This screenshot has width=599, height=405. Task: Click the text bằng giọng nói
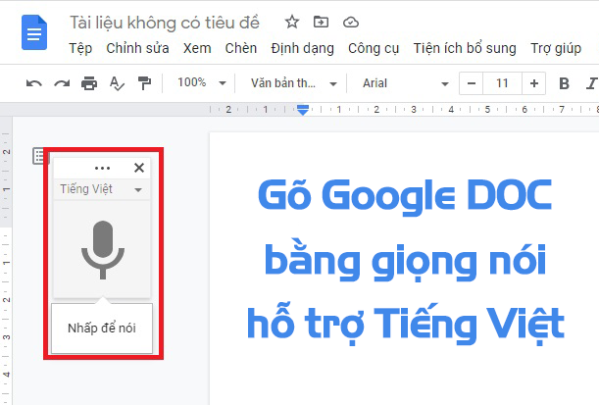tap(405, 260)
